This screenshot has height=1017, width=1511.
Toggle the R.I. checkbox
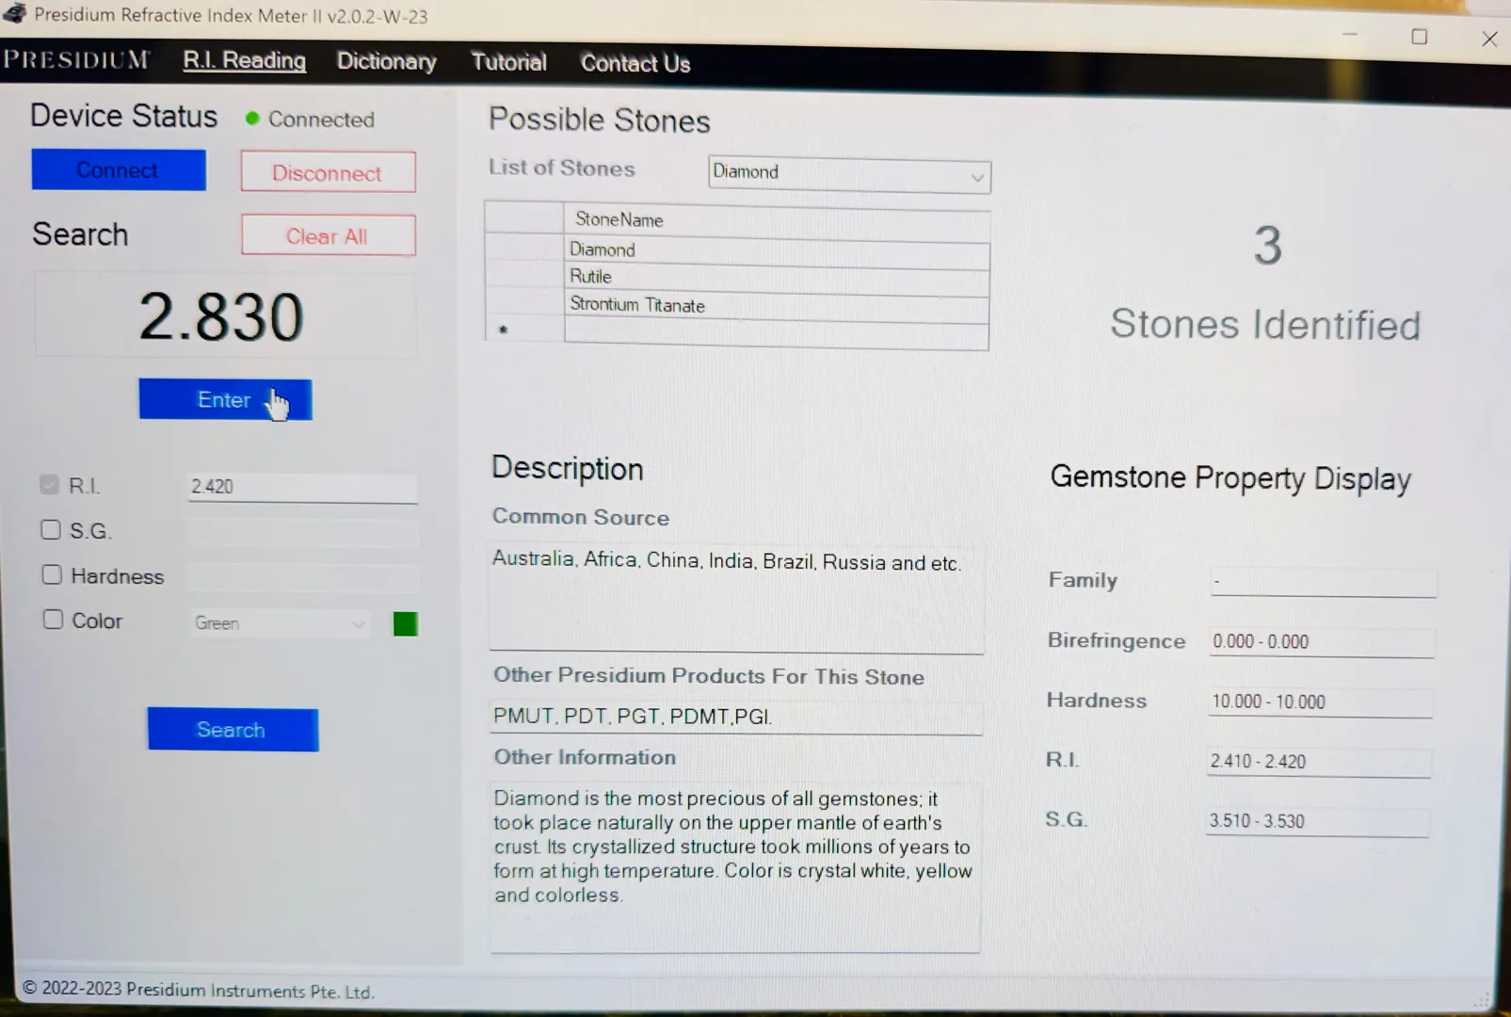pyautogui.click(x=50, y=485)
